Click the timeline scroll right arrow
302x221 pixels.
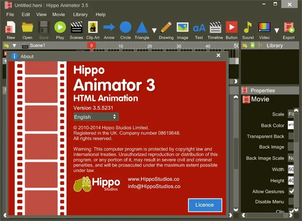pos(236,81)
